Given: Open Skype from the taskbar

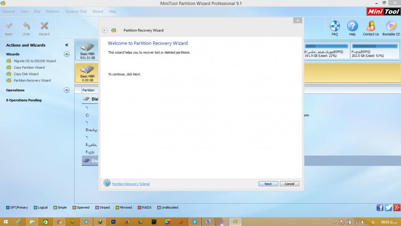Looking at the screenshot, I should pos(195,222).
